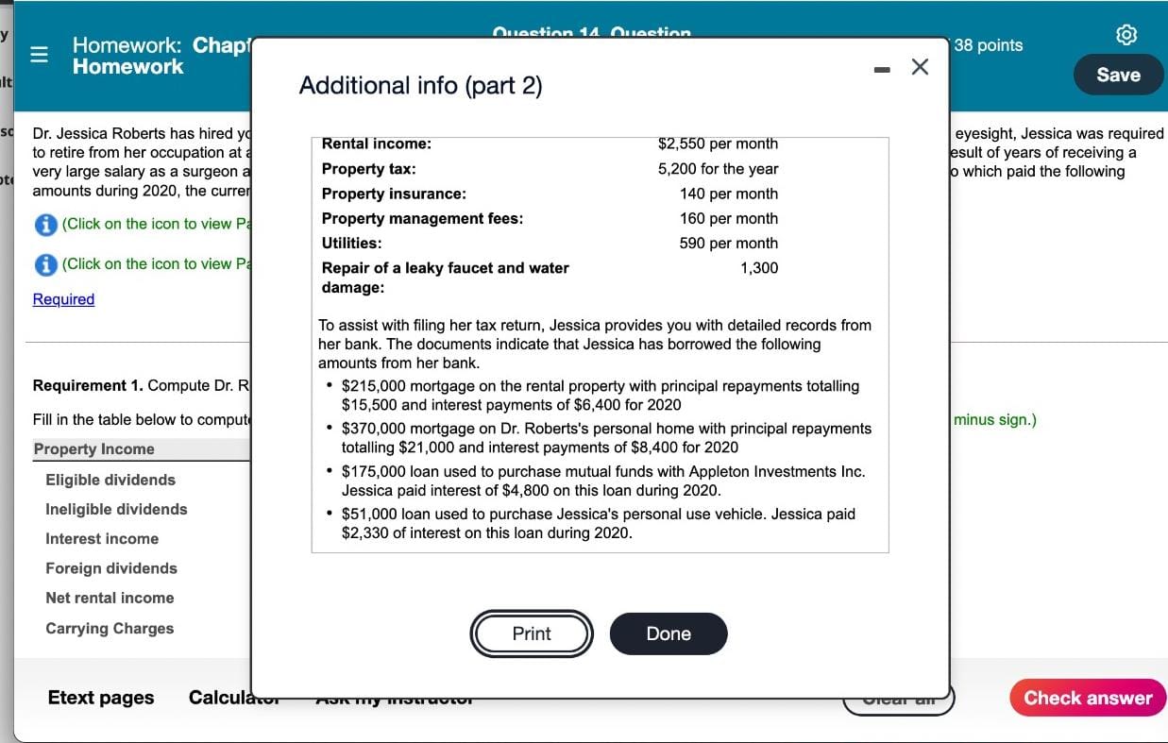Click the Property Income header
The height and width of the screenshot is (743, 1168).
[x=94, y=448]
